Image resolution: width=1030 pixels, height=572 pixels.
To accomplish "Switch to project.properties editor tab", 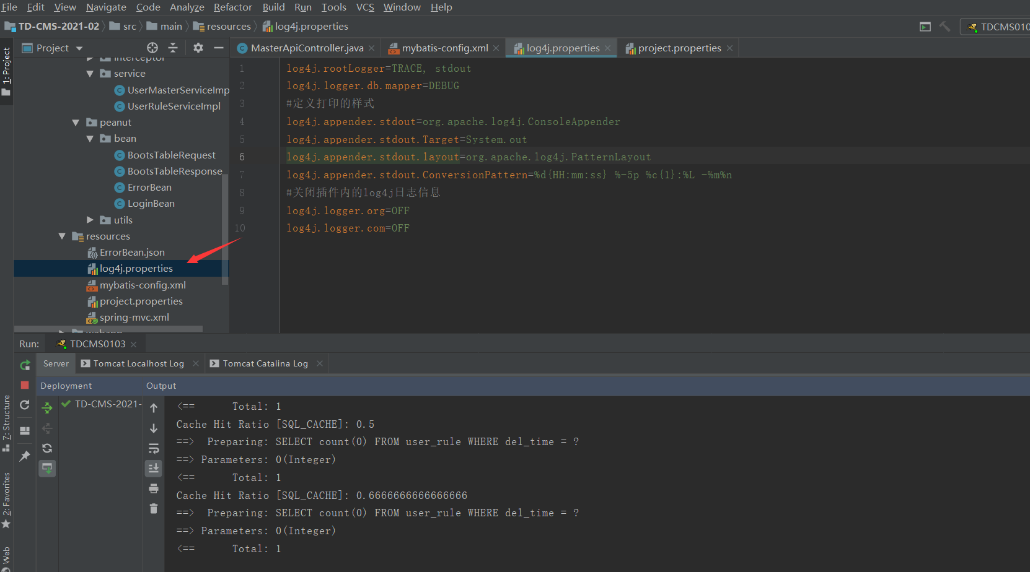I will 679,48.
